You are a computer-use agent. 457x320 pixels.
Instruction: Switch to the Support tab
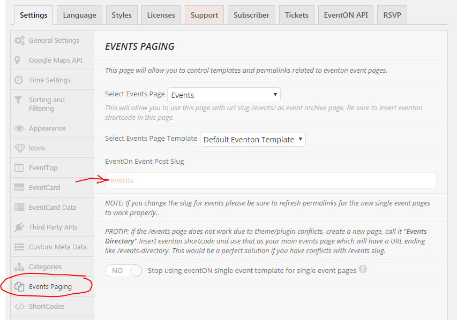tap(204, 15)
